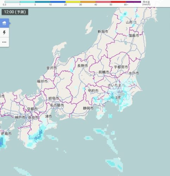This screenshot has width=170, height=176.
Task: Open the three-dots more options menu
Action: coord(5,42)
